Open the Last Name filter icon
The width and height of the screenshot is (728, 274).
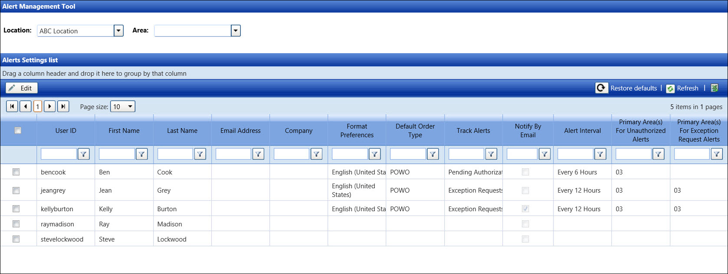click(x=200, y=154)
